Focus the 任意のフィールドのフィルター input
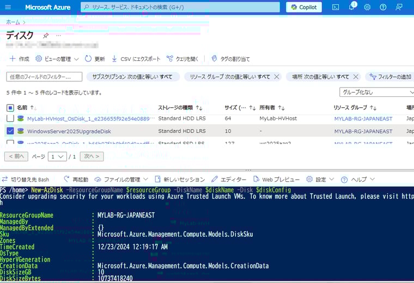The height and width of the screenshot is (283, 414). [x=44, y=77]
